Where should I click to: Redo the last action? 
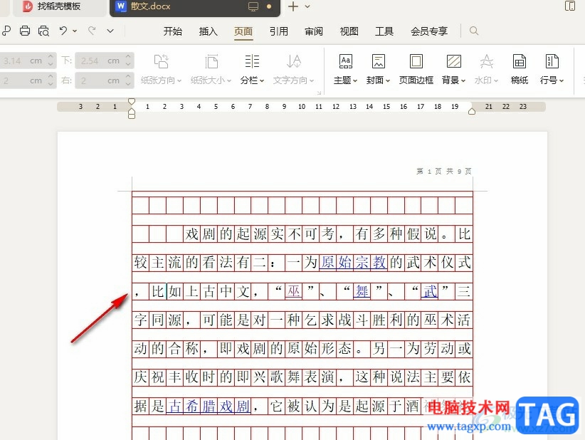click(92, 31)
